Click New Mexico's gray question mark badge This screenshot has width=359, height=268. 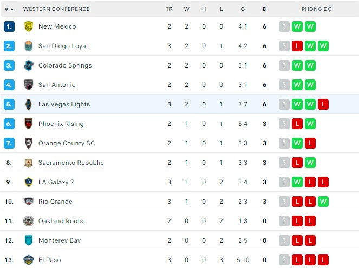coord(284,26)
